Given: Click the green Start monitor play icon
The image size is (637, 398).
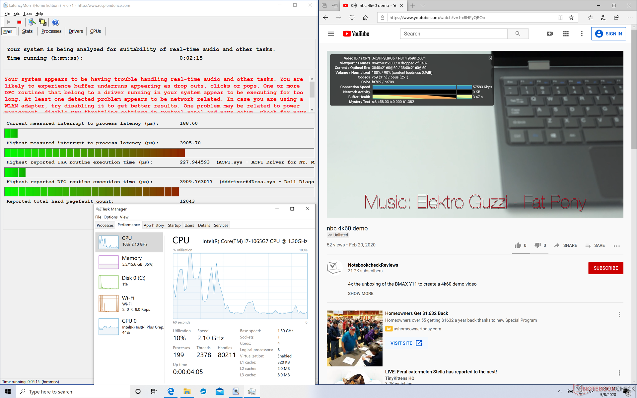Looking at the screenshot, I should tap(9, 22).
